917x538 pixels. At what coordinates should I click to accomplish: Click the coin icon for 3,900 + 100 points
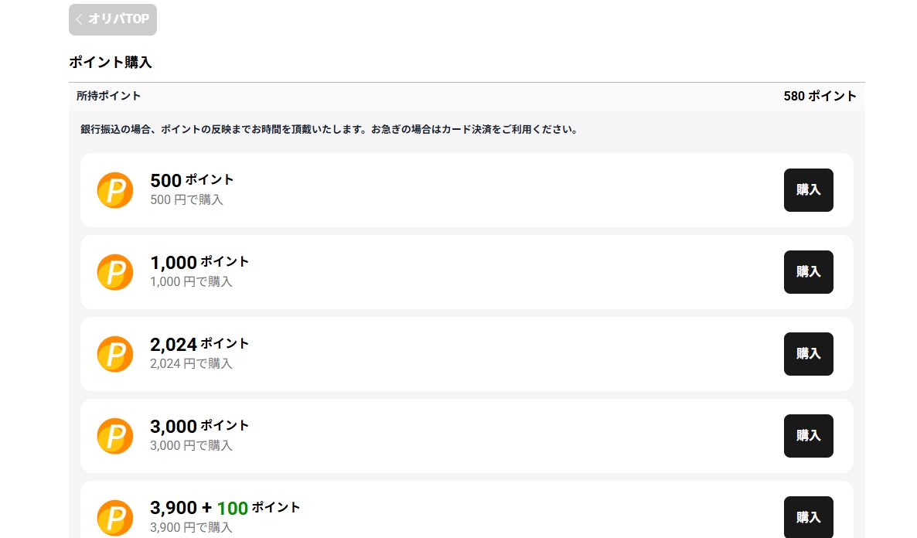(115, 517)
